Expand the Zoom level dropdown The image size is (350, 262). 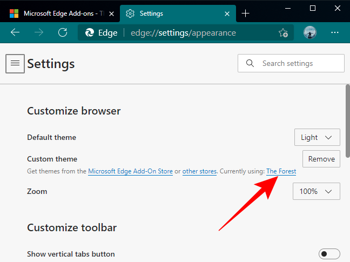point(316,191)
